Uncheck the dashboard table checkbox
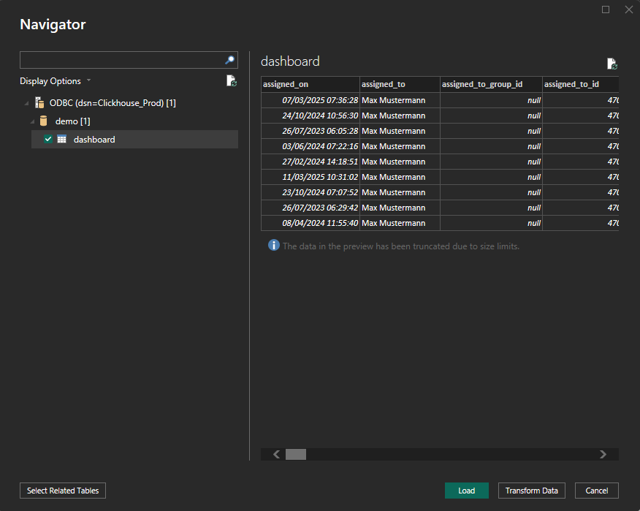 pos(48,140)
